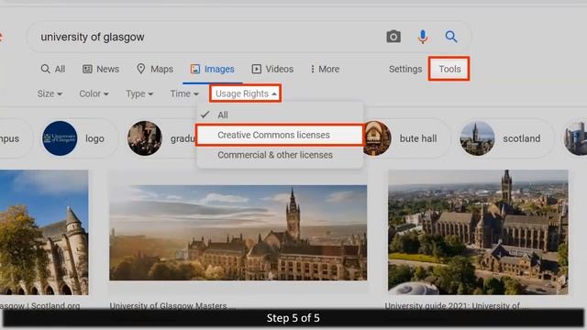
Task: Open the University guide 2021 aerial image
Action: pyautogui.click(x=478, y=232)
